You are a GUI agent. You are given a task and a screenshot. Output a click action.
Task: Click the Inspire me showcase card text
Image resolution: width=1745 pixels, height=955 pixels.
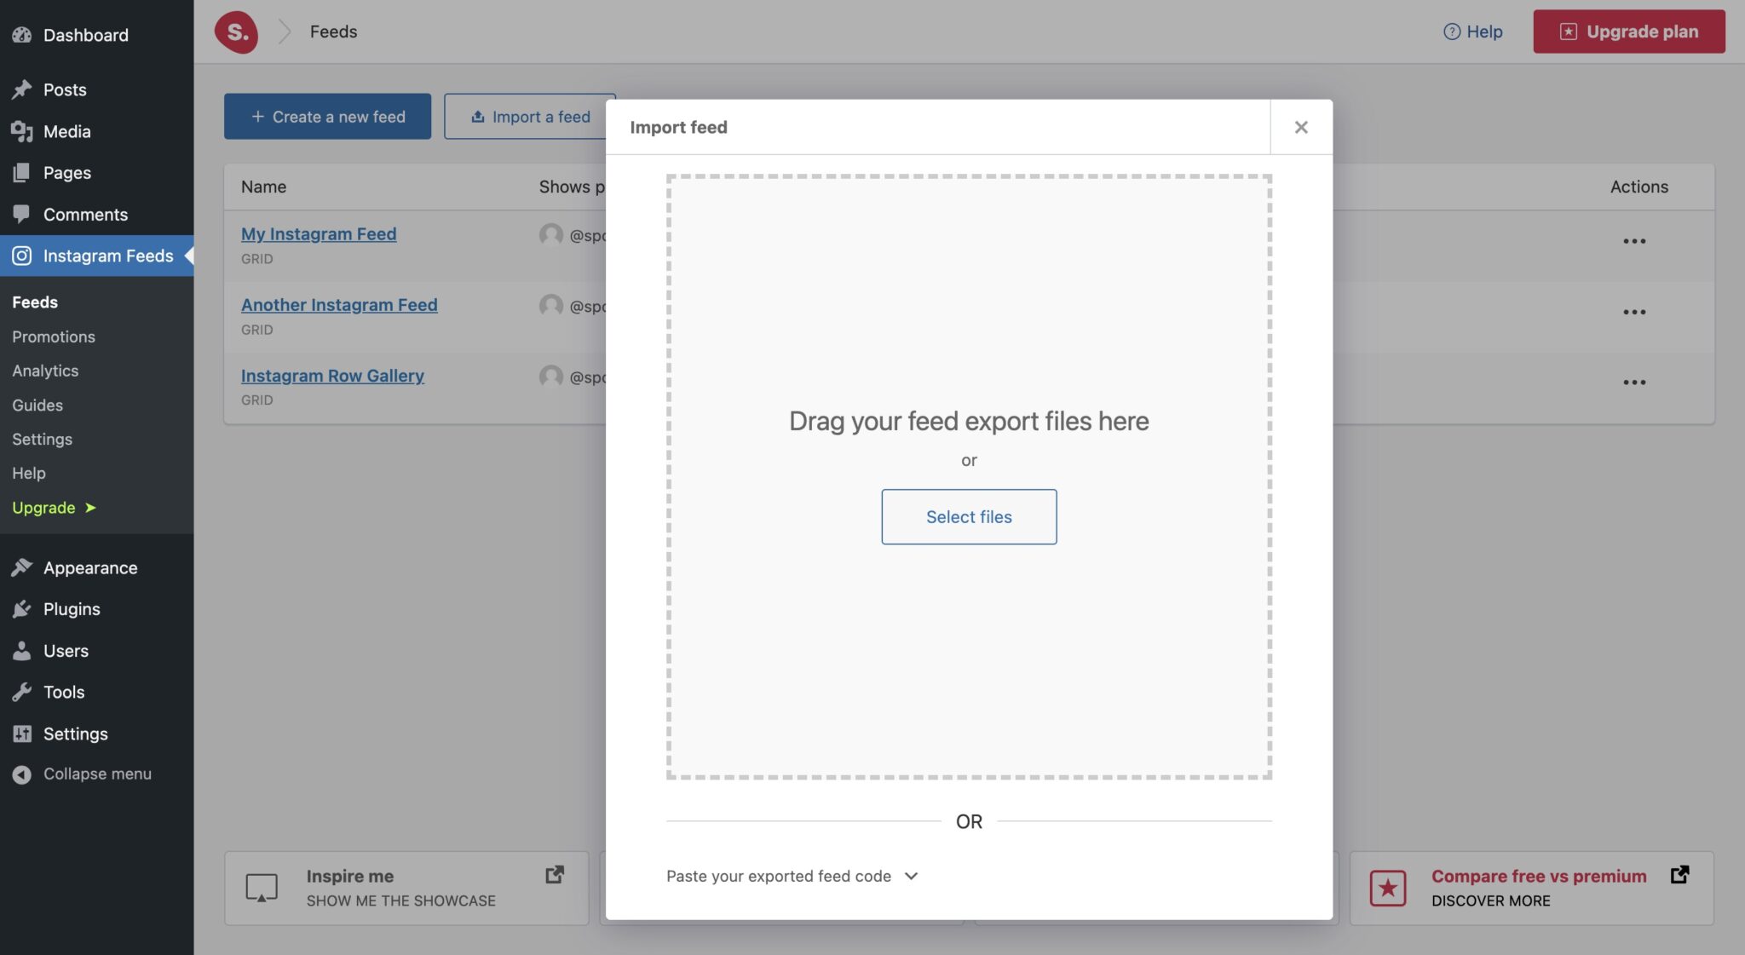click(x=400, y=888)
